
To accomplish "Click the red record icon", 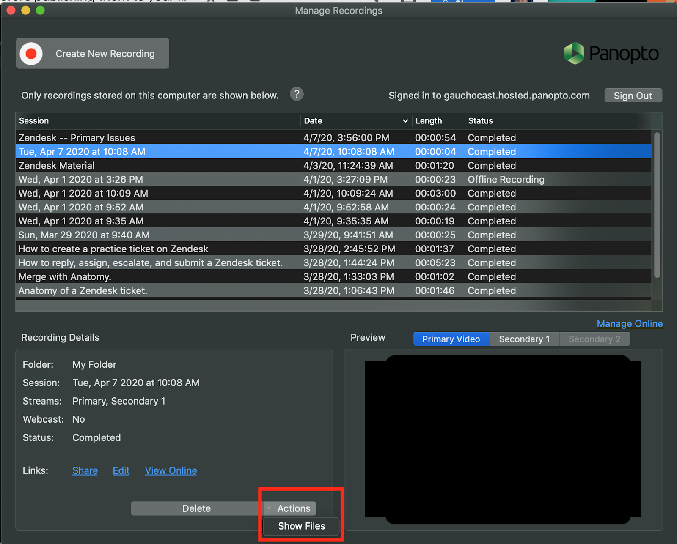I will (31, 54).
